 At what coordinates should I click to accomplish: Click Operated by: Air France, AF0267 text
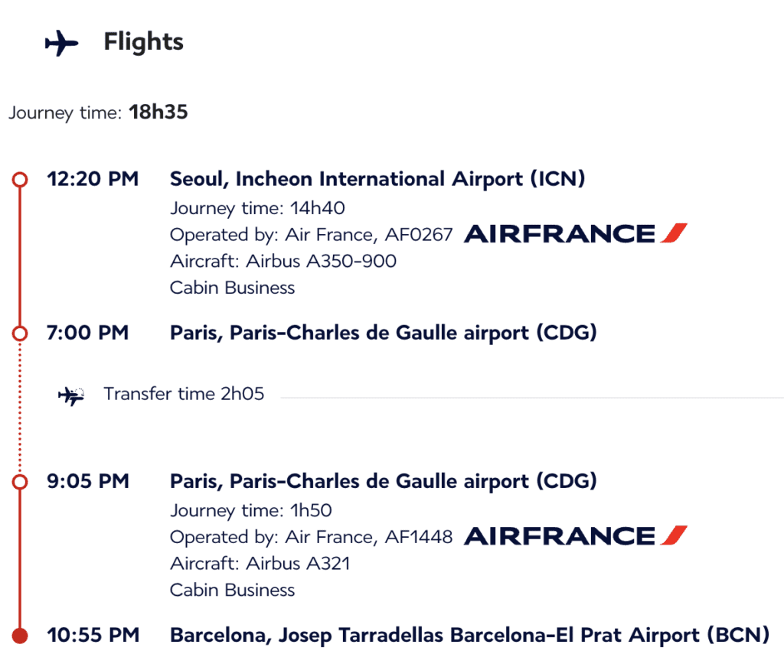click(x=311, y=235)
